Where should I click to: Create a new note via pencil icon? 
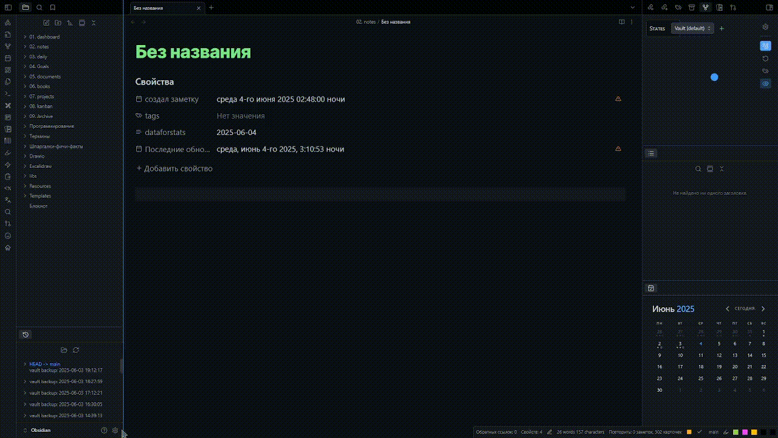coord(46,23)
